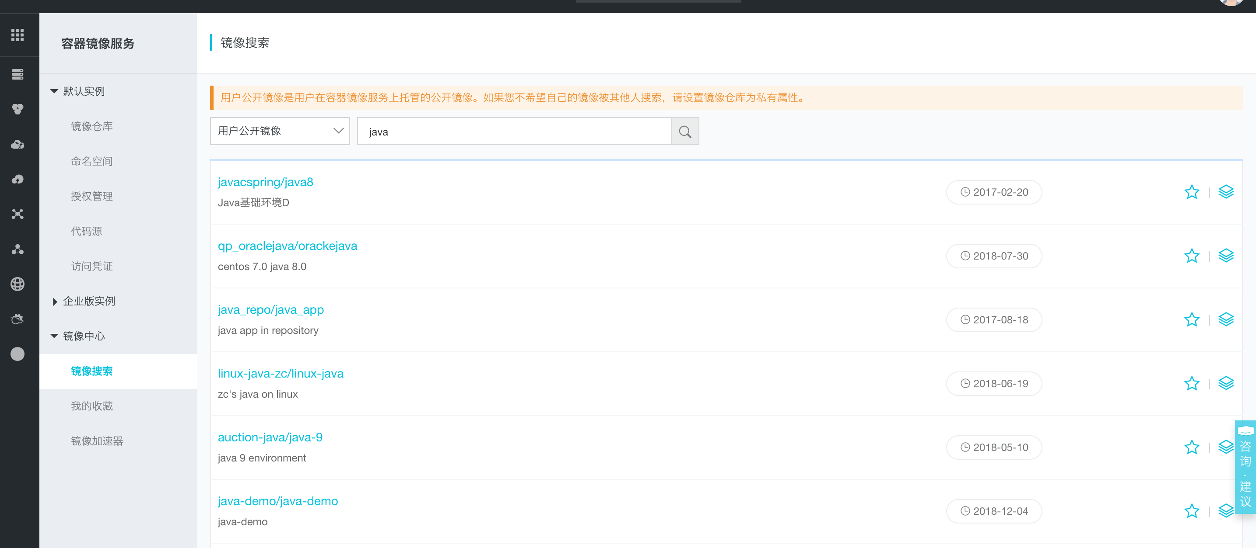Viewport: 1256px width, 548px height.
Task: Open the auction-java/java-9 link
Action: click(270, 437)
